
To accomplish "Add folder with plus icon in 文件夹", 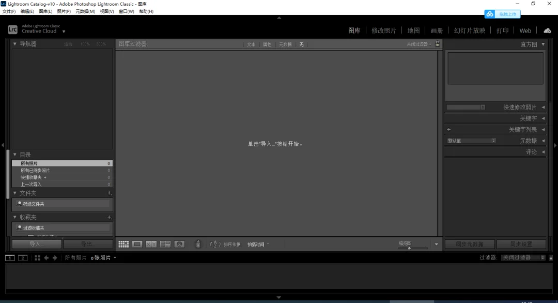I will coord(109,193).
